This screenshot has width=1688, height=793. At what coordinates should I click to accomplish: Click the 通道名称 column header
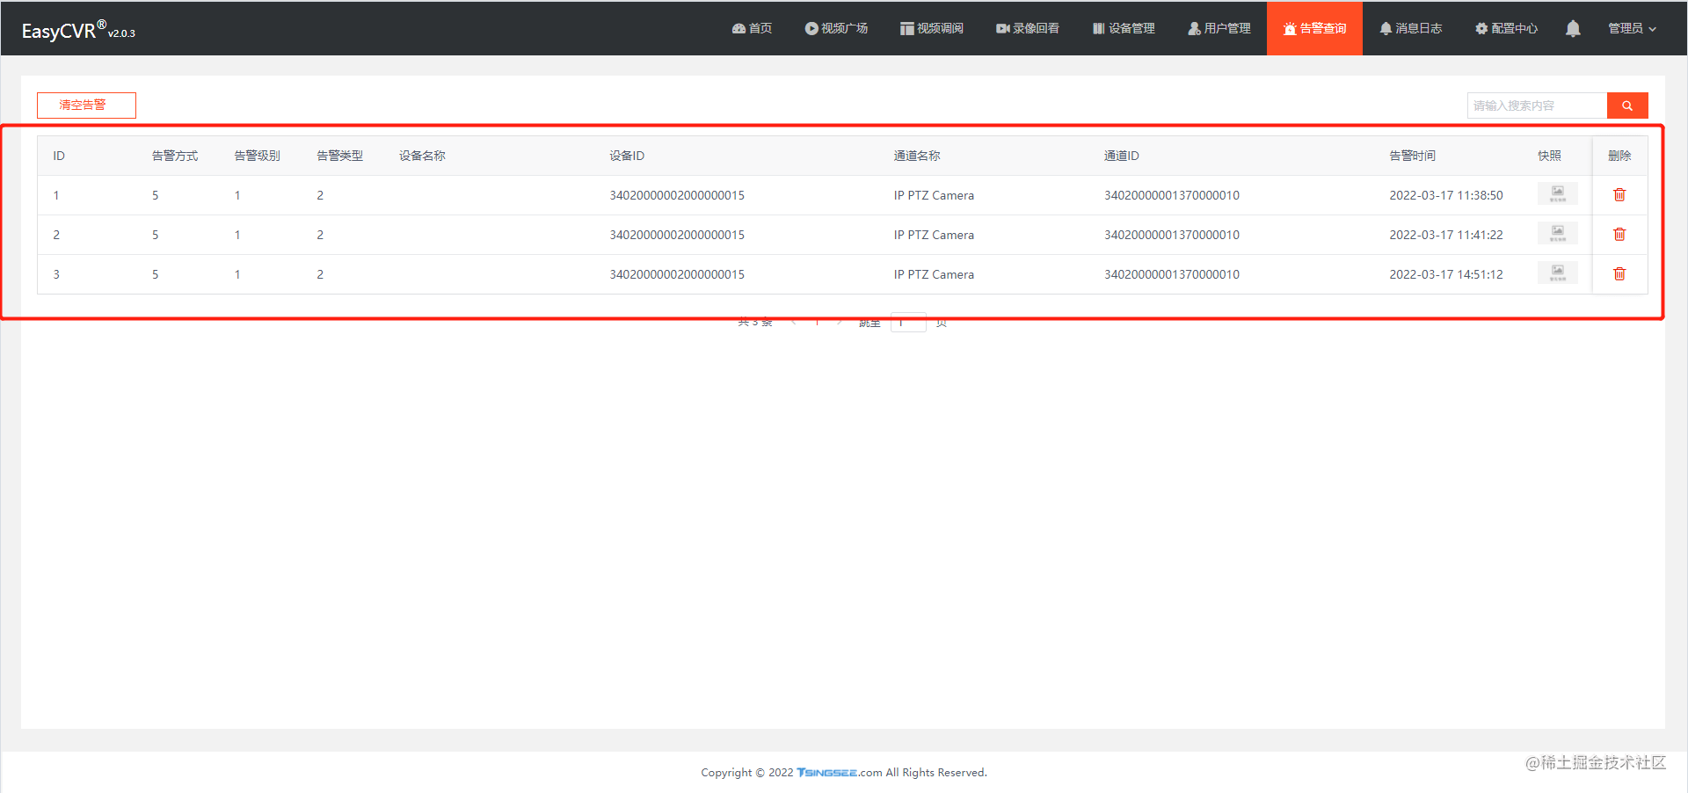tap(917, 156)
